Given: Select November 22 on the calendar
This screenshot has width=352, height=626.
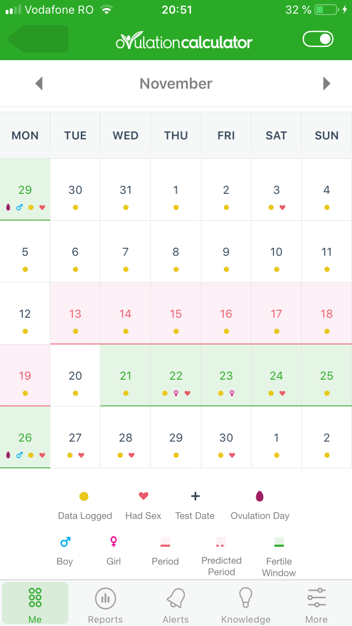Looking at the screenshot, I should (176, 375).
